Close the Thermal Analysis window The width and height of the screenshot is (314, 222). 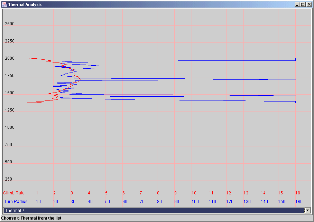pyautogui.click(x=308, y=4)
